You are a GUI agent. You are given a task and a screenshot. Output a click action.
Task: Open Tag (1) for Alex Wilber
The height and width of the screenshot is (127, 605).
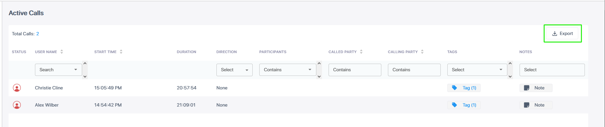pyautogui.click(x=464, y=105)
